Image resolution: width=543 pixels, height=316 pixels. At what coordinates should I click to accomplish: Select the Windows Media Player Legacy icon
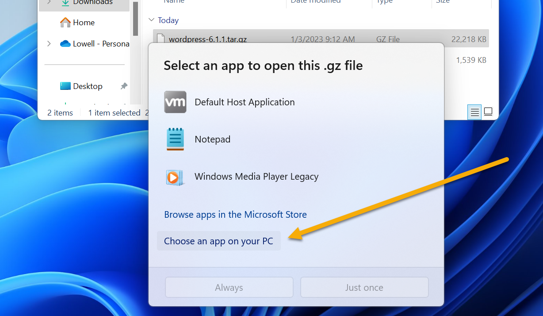point(175,176)
